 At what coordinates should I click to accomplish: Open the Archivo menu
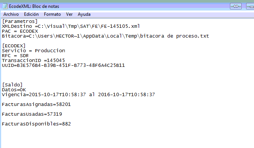pyautogui.click(x=11, y=14)
